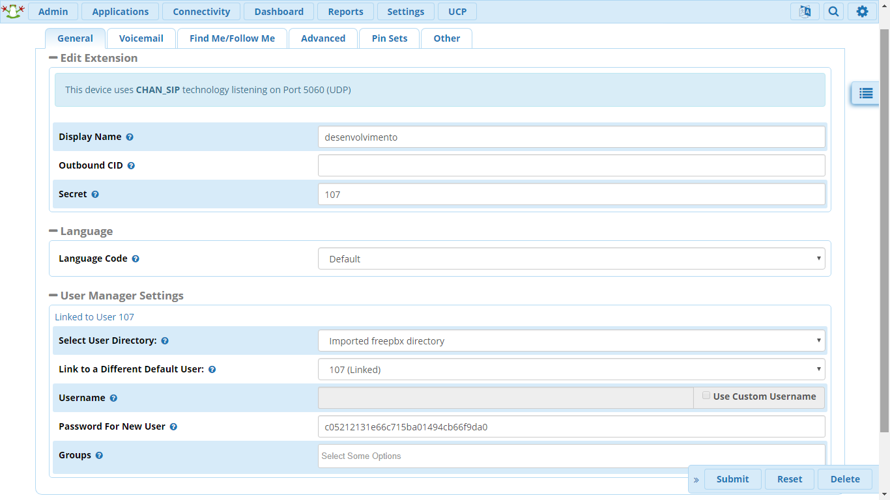Collapse the action bar with double chevron
The height and width of the screenshot is (500, 890).
696,480
